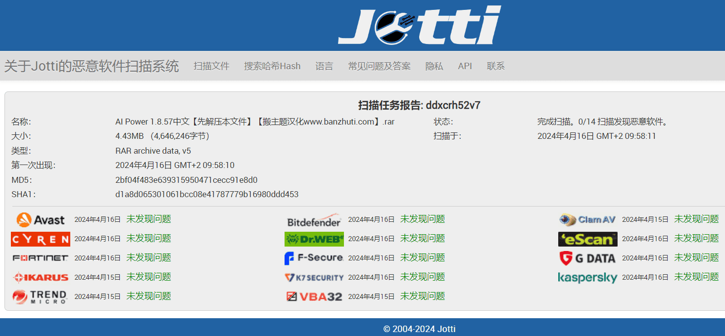Open the API page link
Image resolution: width=725 pixels, height=336 pixels.
coord(465,66)
